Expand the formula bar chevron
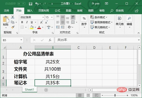 coord(139,40)
